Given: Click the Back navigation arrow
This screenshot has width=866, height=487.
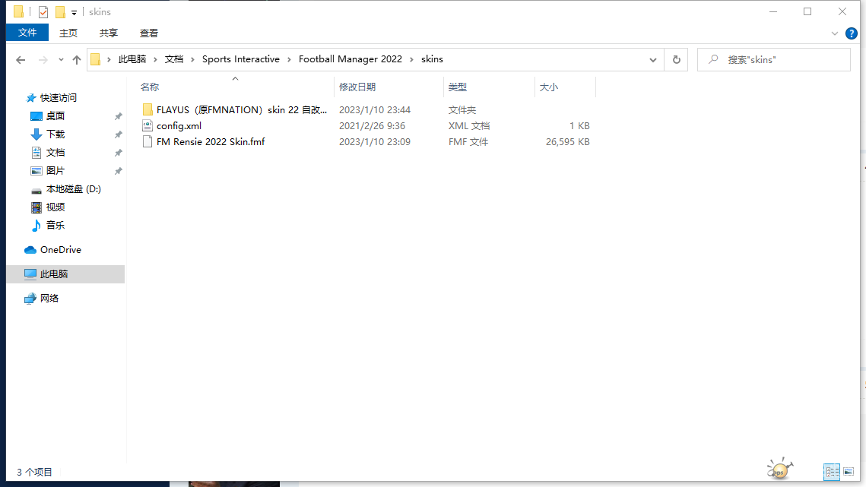Looking at the screenshot, I should tap(21, 59).
